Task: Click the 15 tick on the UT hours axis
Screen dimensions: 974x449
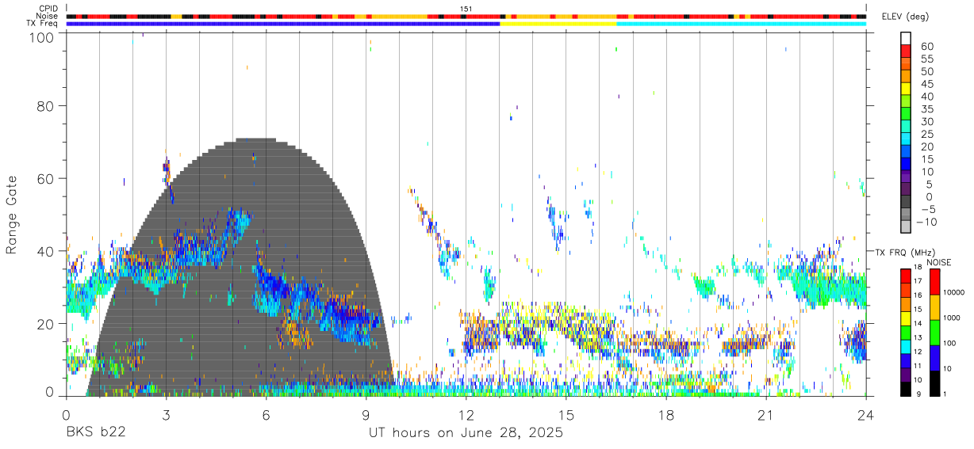Action: 566,414
